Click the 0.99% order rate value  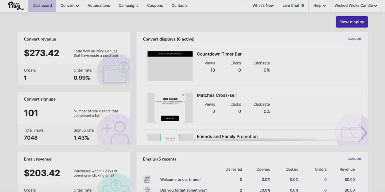(x=82, y=78)
